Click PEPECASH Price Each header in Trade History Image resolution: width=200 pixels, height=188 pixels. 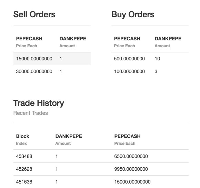[x=128, y=140]
